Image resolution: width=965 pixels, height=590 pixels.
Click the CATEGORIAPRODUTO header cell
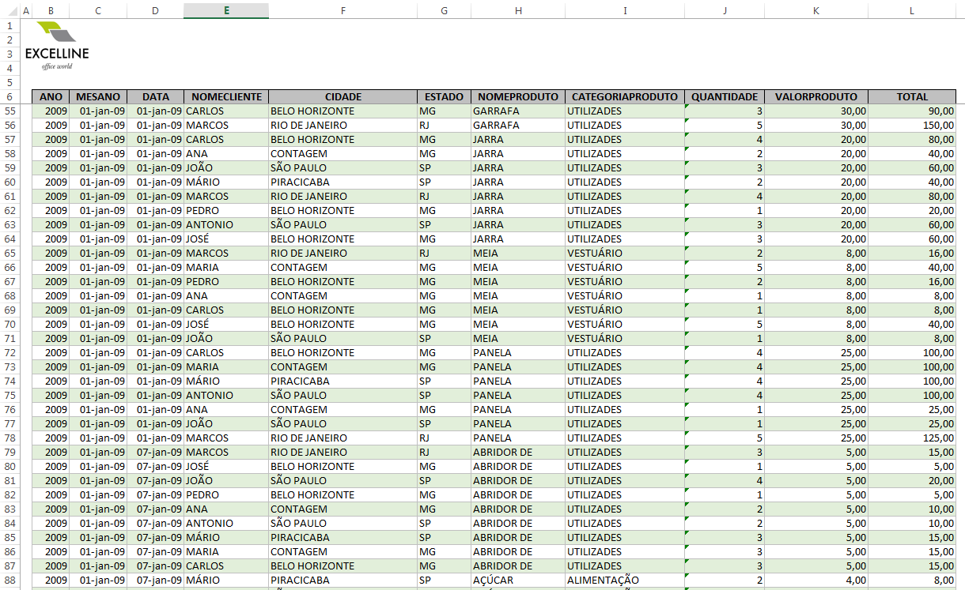click(625, 96)
